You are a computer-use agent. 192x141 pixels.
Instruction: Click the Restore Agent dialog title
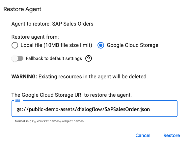click(x=22, y=9)
